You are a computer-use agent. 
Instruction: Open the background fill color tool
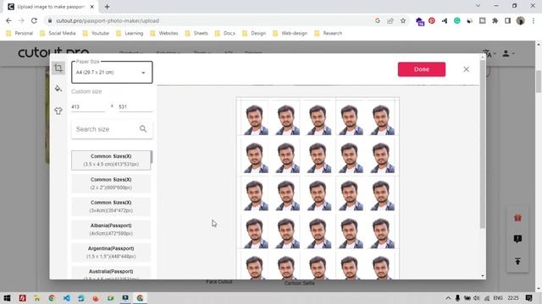pos(58,88)
